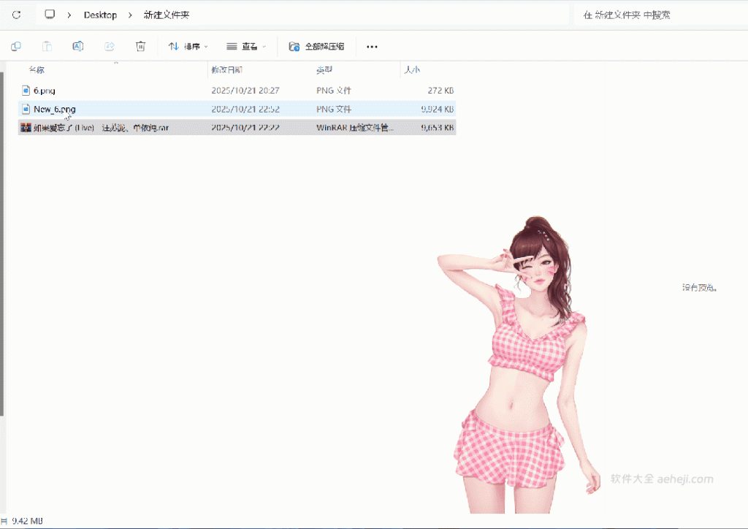The image size is (748, 529).
Task: Select the 6.png file
Action: click(44, 90)
